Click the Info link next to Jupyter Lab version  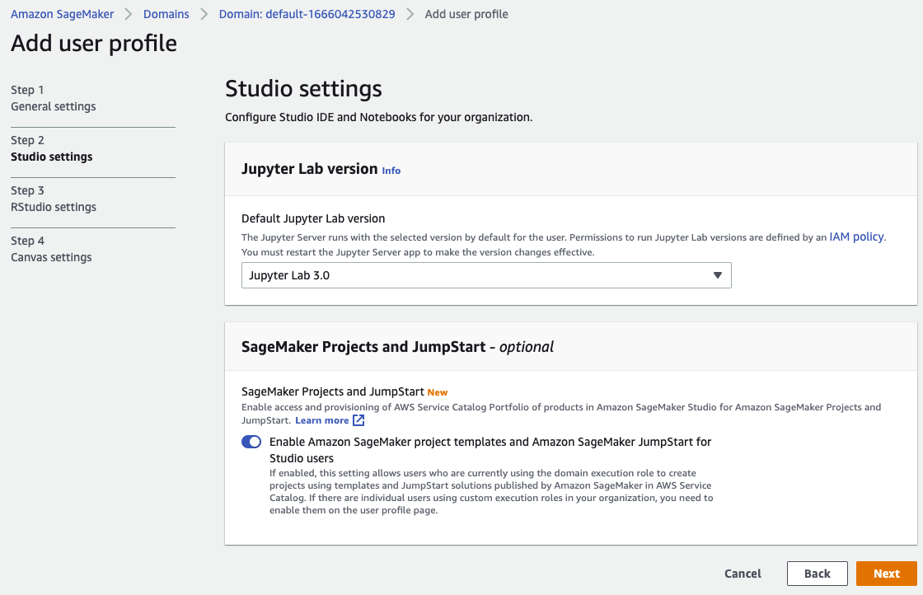point(391,171)
